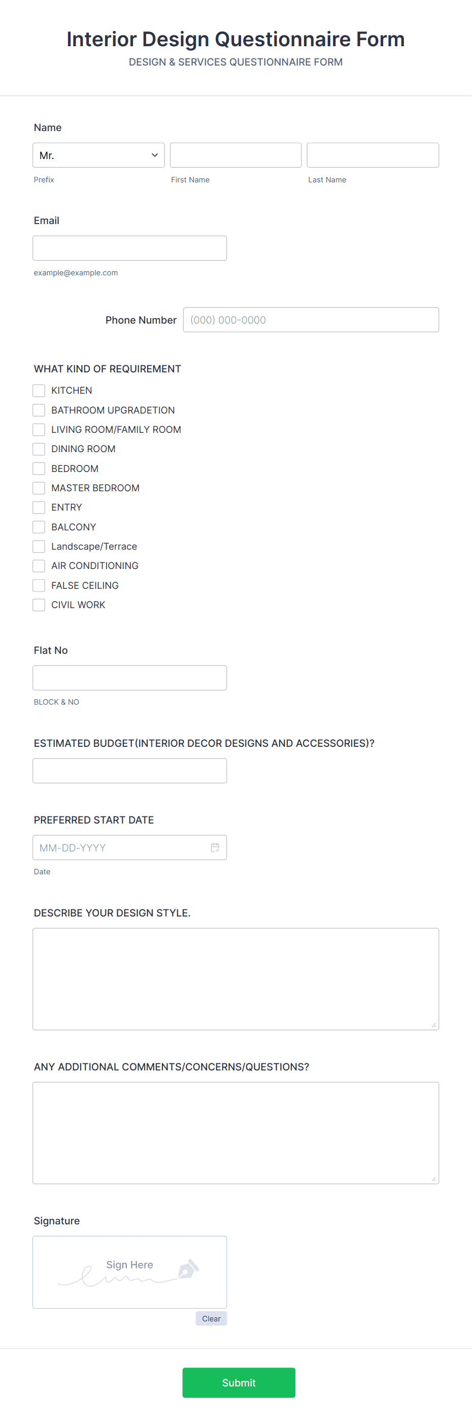Click the design style text area
The width and height of the screenshot is (472, 1423).
click(235, 979)
